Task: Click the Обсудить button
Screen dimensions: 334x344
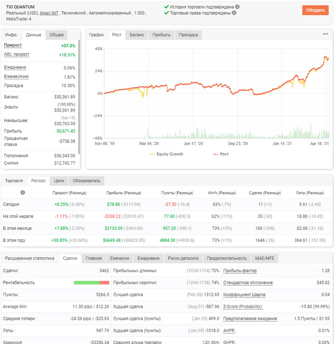Action: click(315, 10)
